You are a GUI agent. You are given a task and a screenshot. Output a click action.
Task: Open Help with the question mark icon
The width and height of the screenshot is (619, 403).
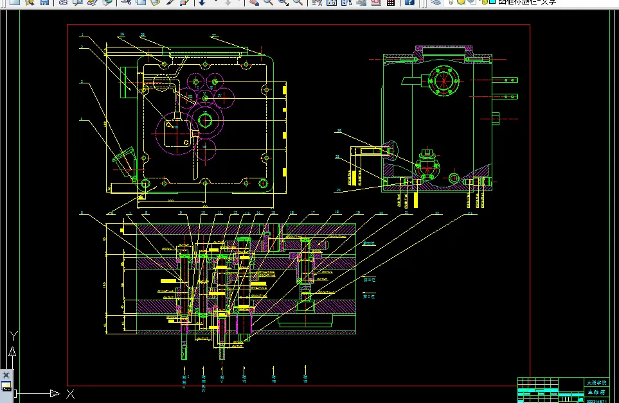(x=409, y=2)
